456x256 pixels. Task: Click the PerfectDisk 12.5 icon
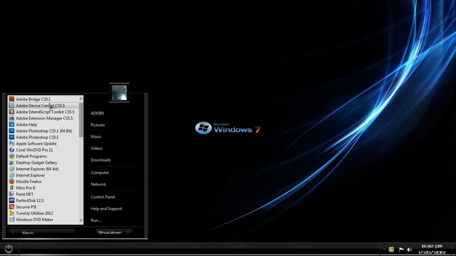click(12, 201)
